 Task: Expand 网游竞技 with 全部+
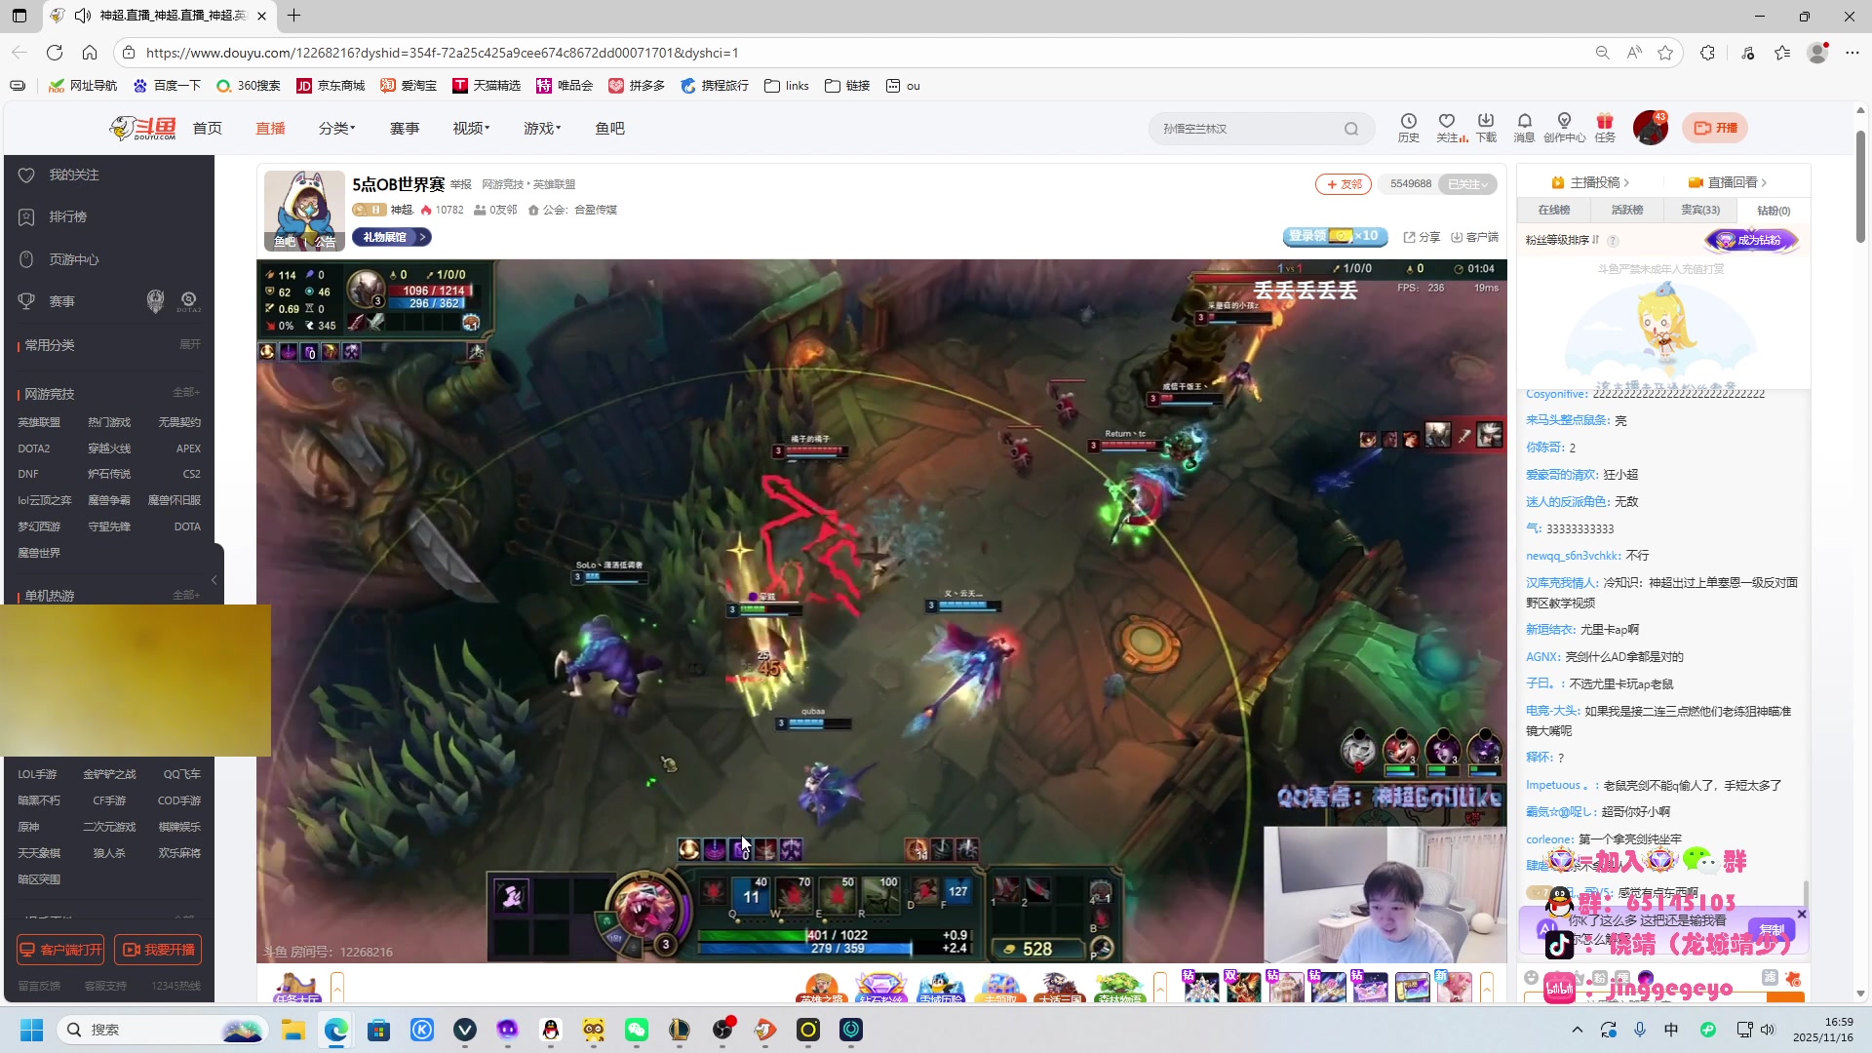pos(185,393)
